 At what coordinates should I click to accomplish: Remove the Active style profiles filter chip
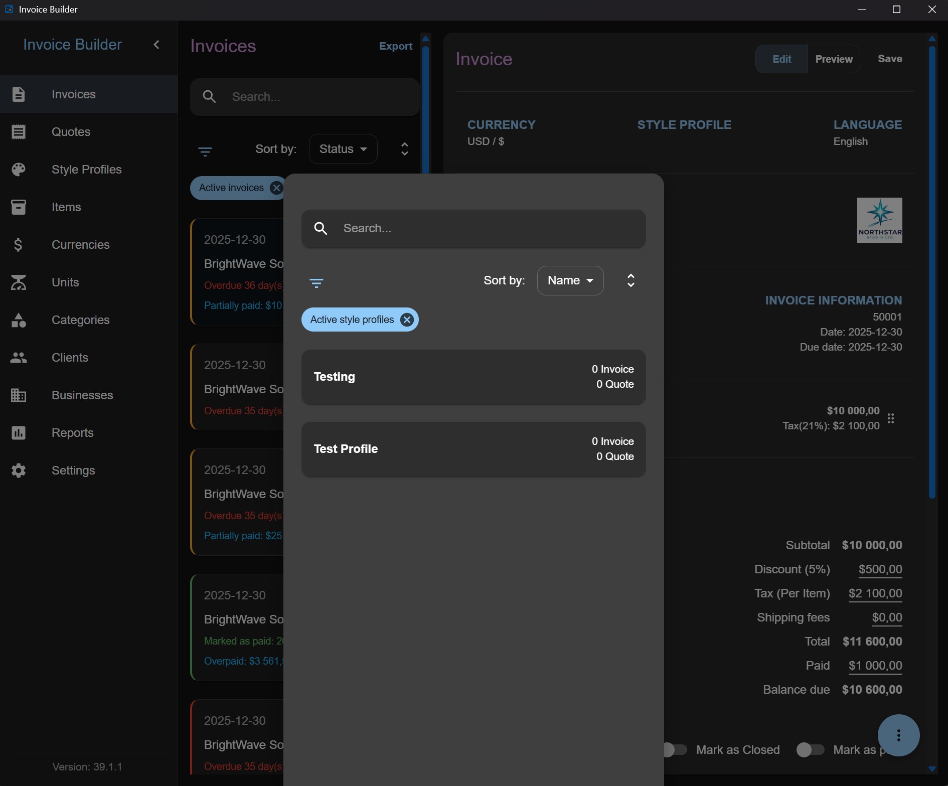tap(407, 320)
